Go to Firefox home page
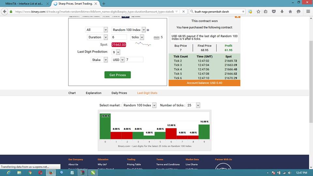 (290, 12)
